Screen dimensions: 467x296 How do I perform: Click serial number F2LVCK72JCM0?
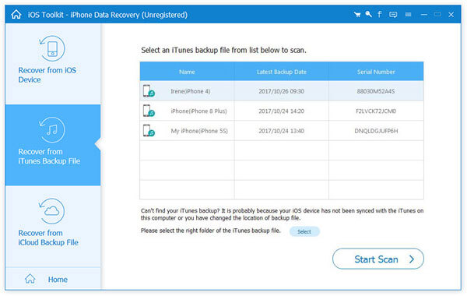pyautogui.click(x=376, y=111)
